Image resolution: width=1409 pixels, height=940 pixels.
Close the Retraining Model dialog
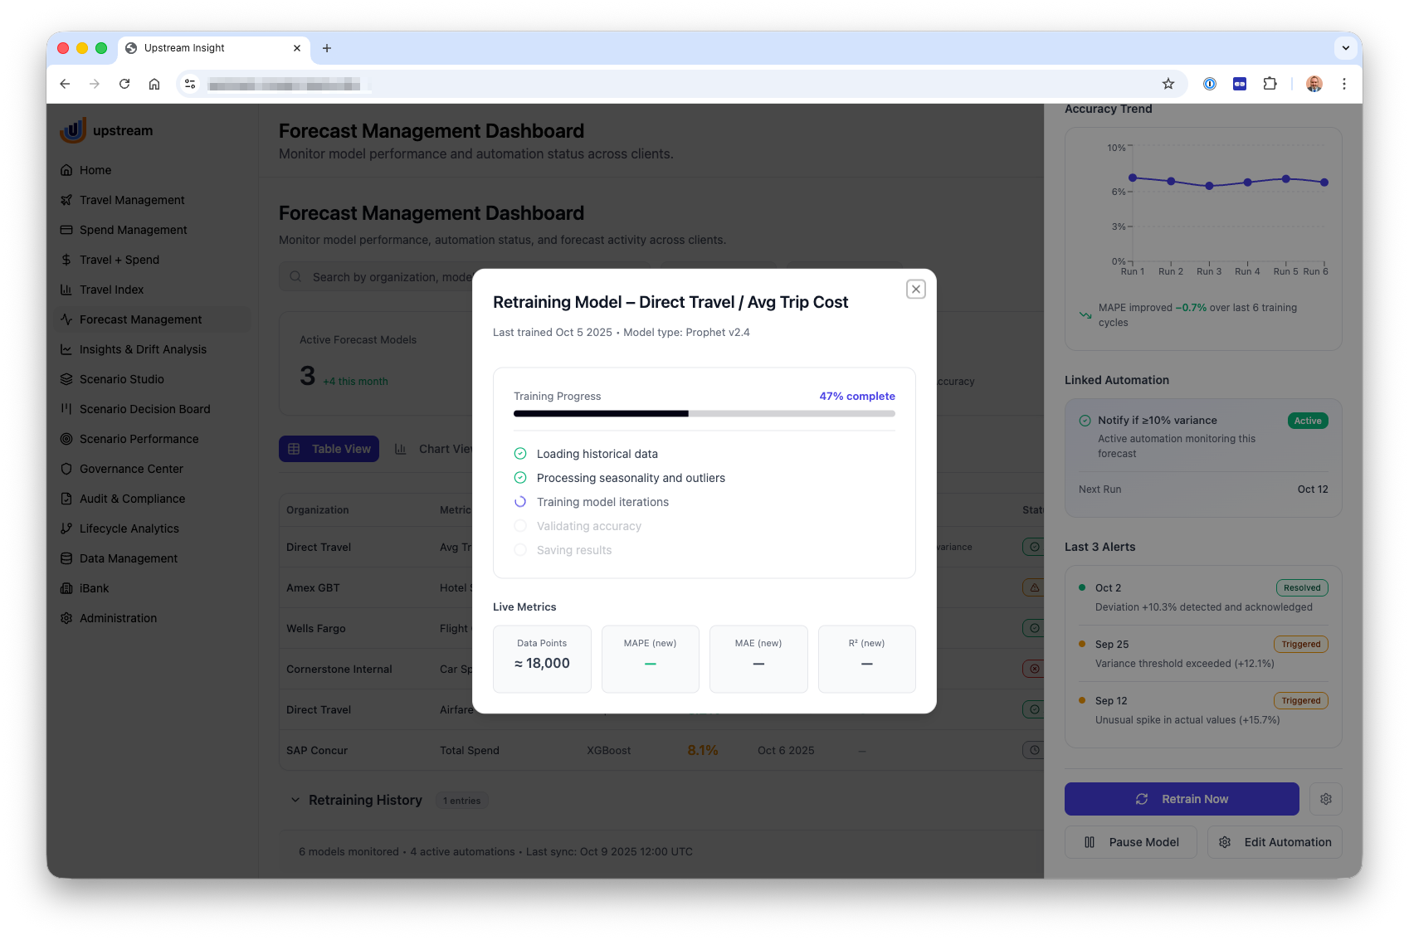tap(915, 290)
